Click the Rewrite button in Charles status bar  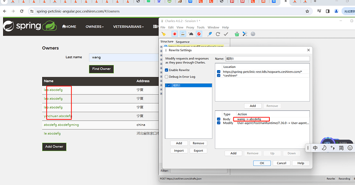pyautogui.click(x=331, y=179)
